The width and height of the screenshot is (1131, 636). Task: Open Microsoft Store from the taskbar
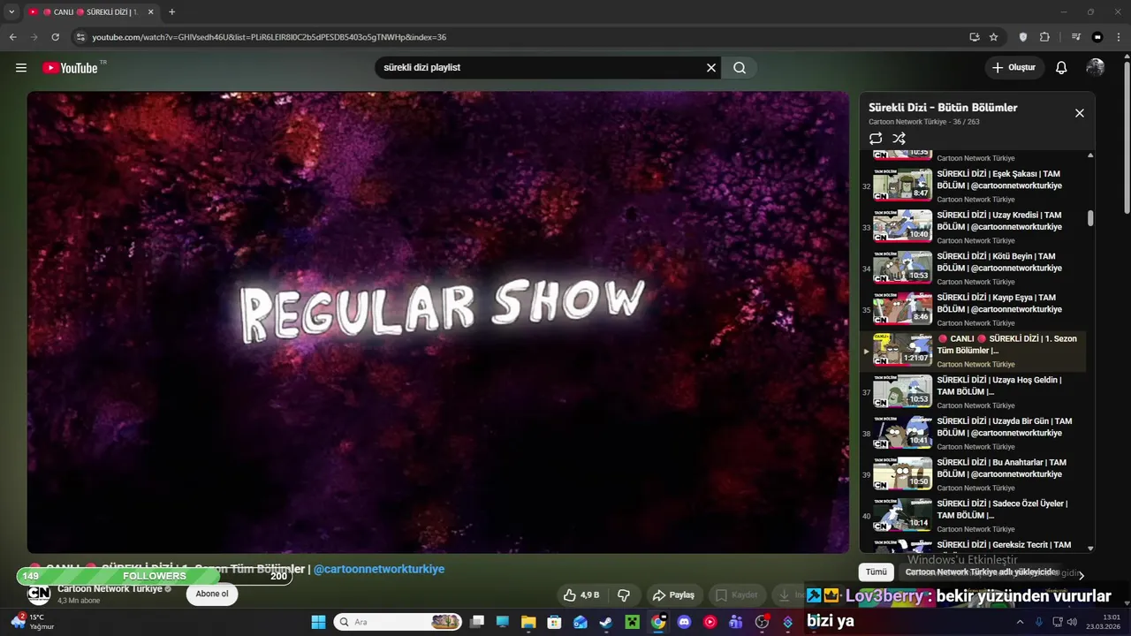pos(554,622)
